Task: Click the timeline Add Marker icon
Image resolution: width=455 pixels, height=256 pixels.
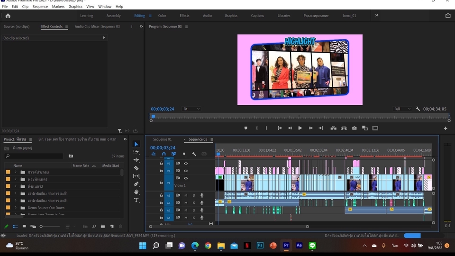Action: pyautogui.click(x=184, y=154)
